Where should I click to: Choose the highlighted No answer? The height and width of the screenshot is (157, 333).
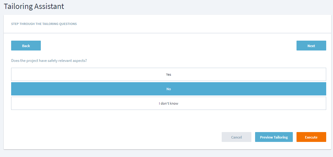coord(169,89)
